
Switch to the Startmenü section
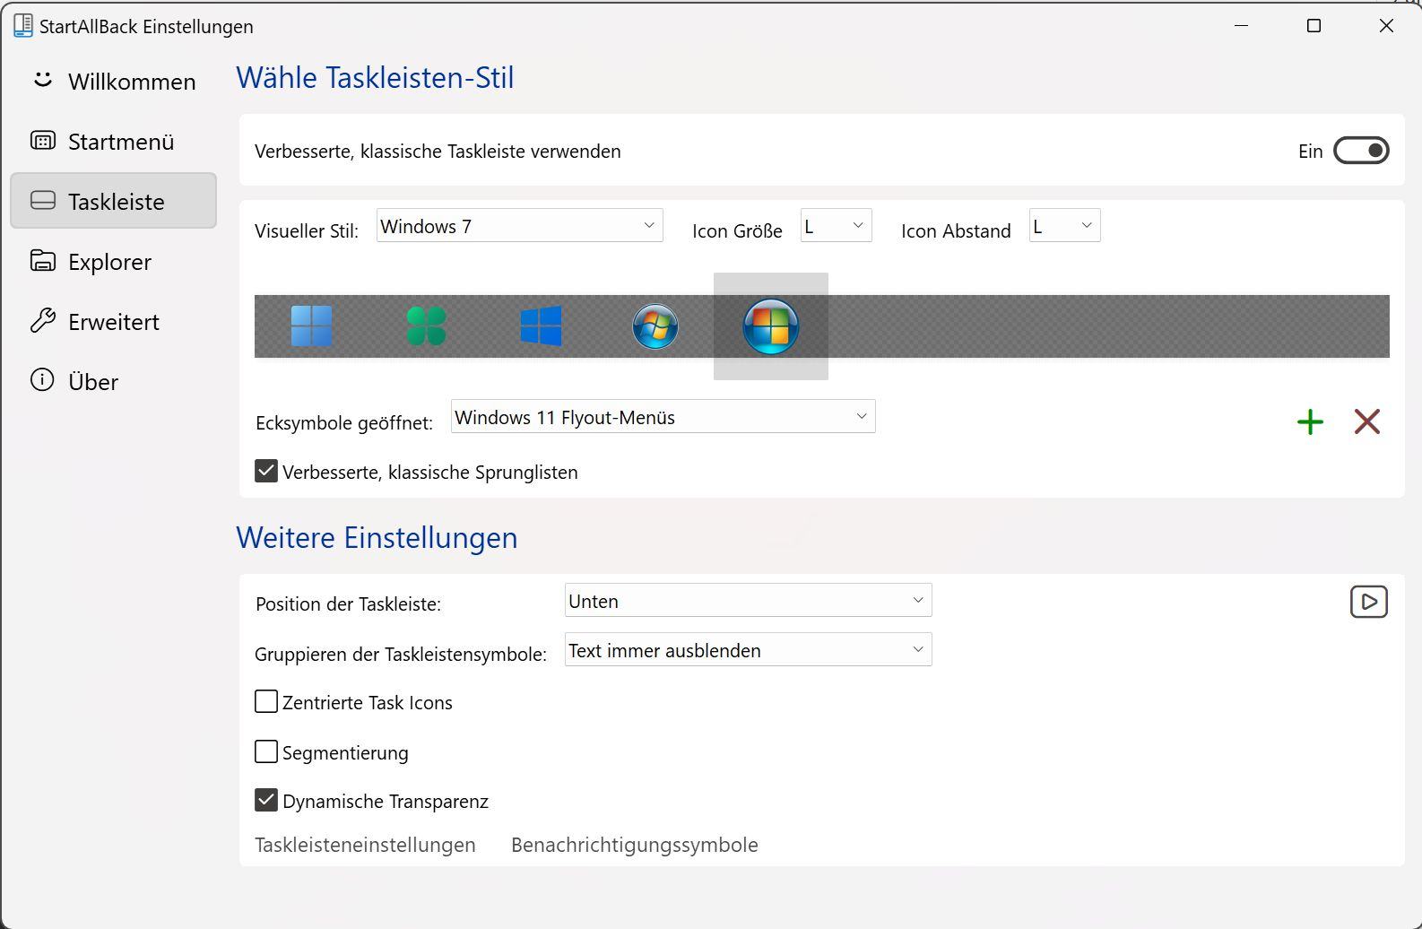tap(113, 141)
